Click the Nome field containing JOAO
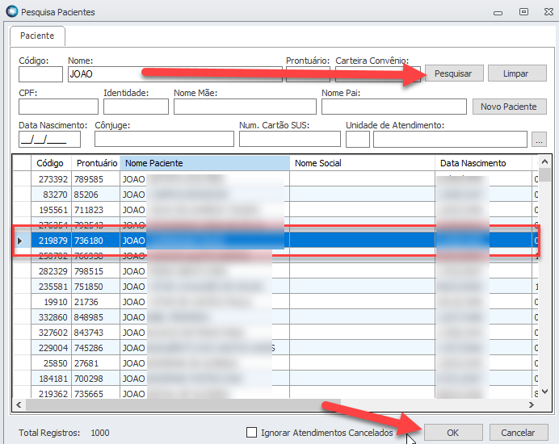559x444 pixels. [175, 74]
